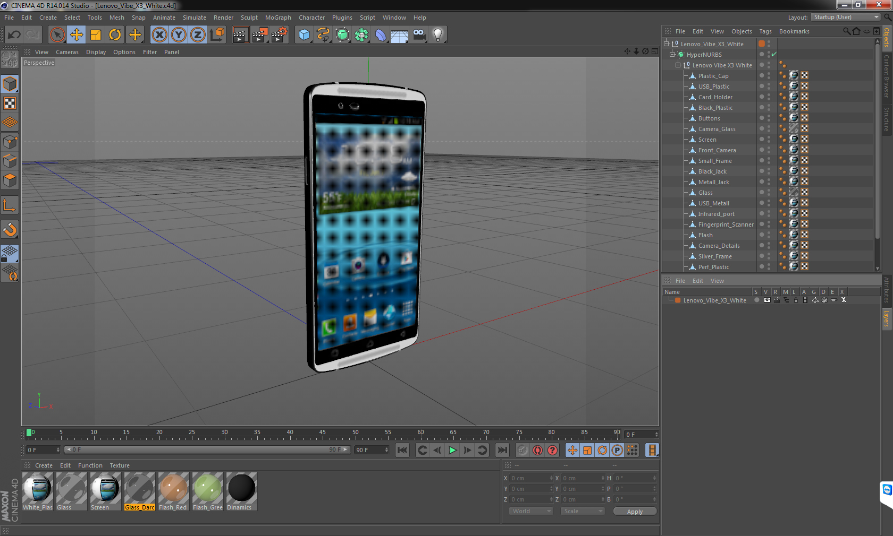The image size is (893, 536).
Task: Open Object Manager Tags menu
Action: coord(765,31)
